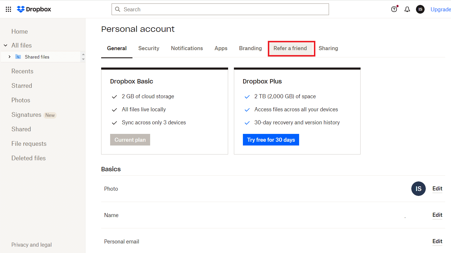Viewport: 451px width, 253px height.
Task: Collapse the All files chevron
Action: click(6, 45)
